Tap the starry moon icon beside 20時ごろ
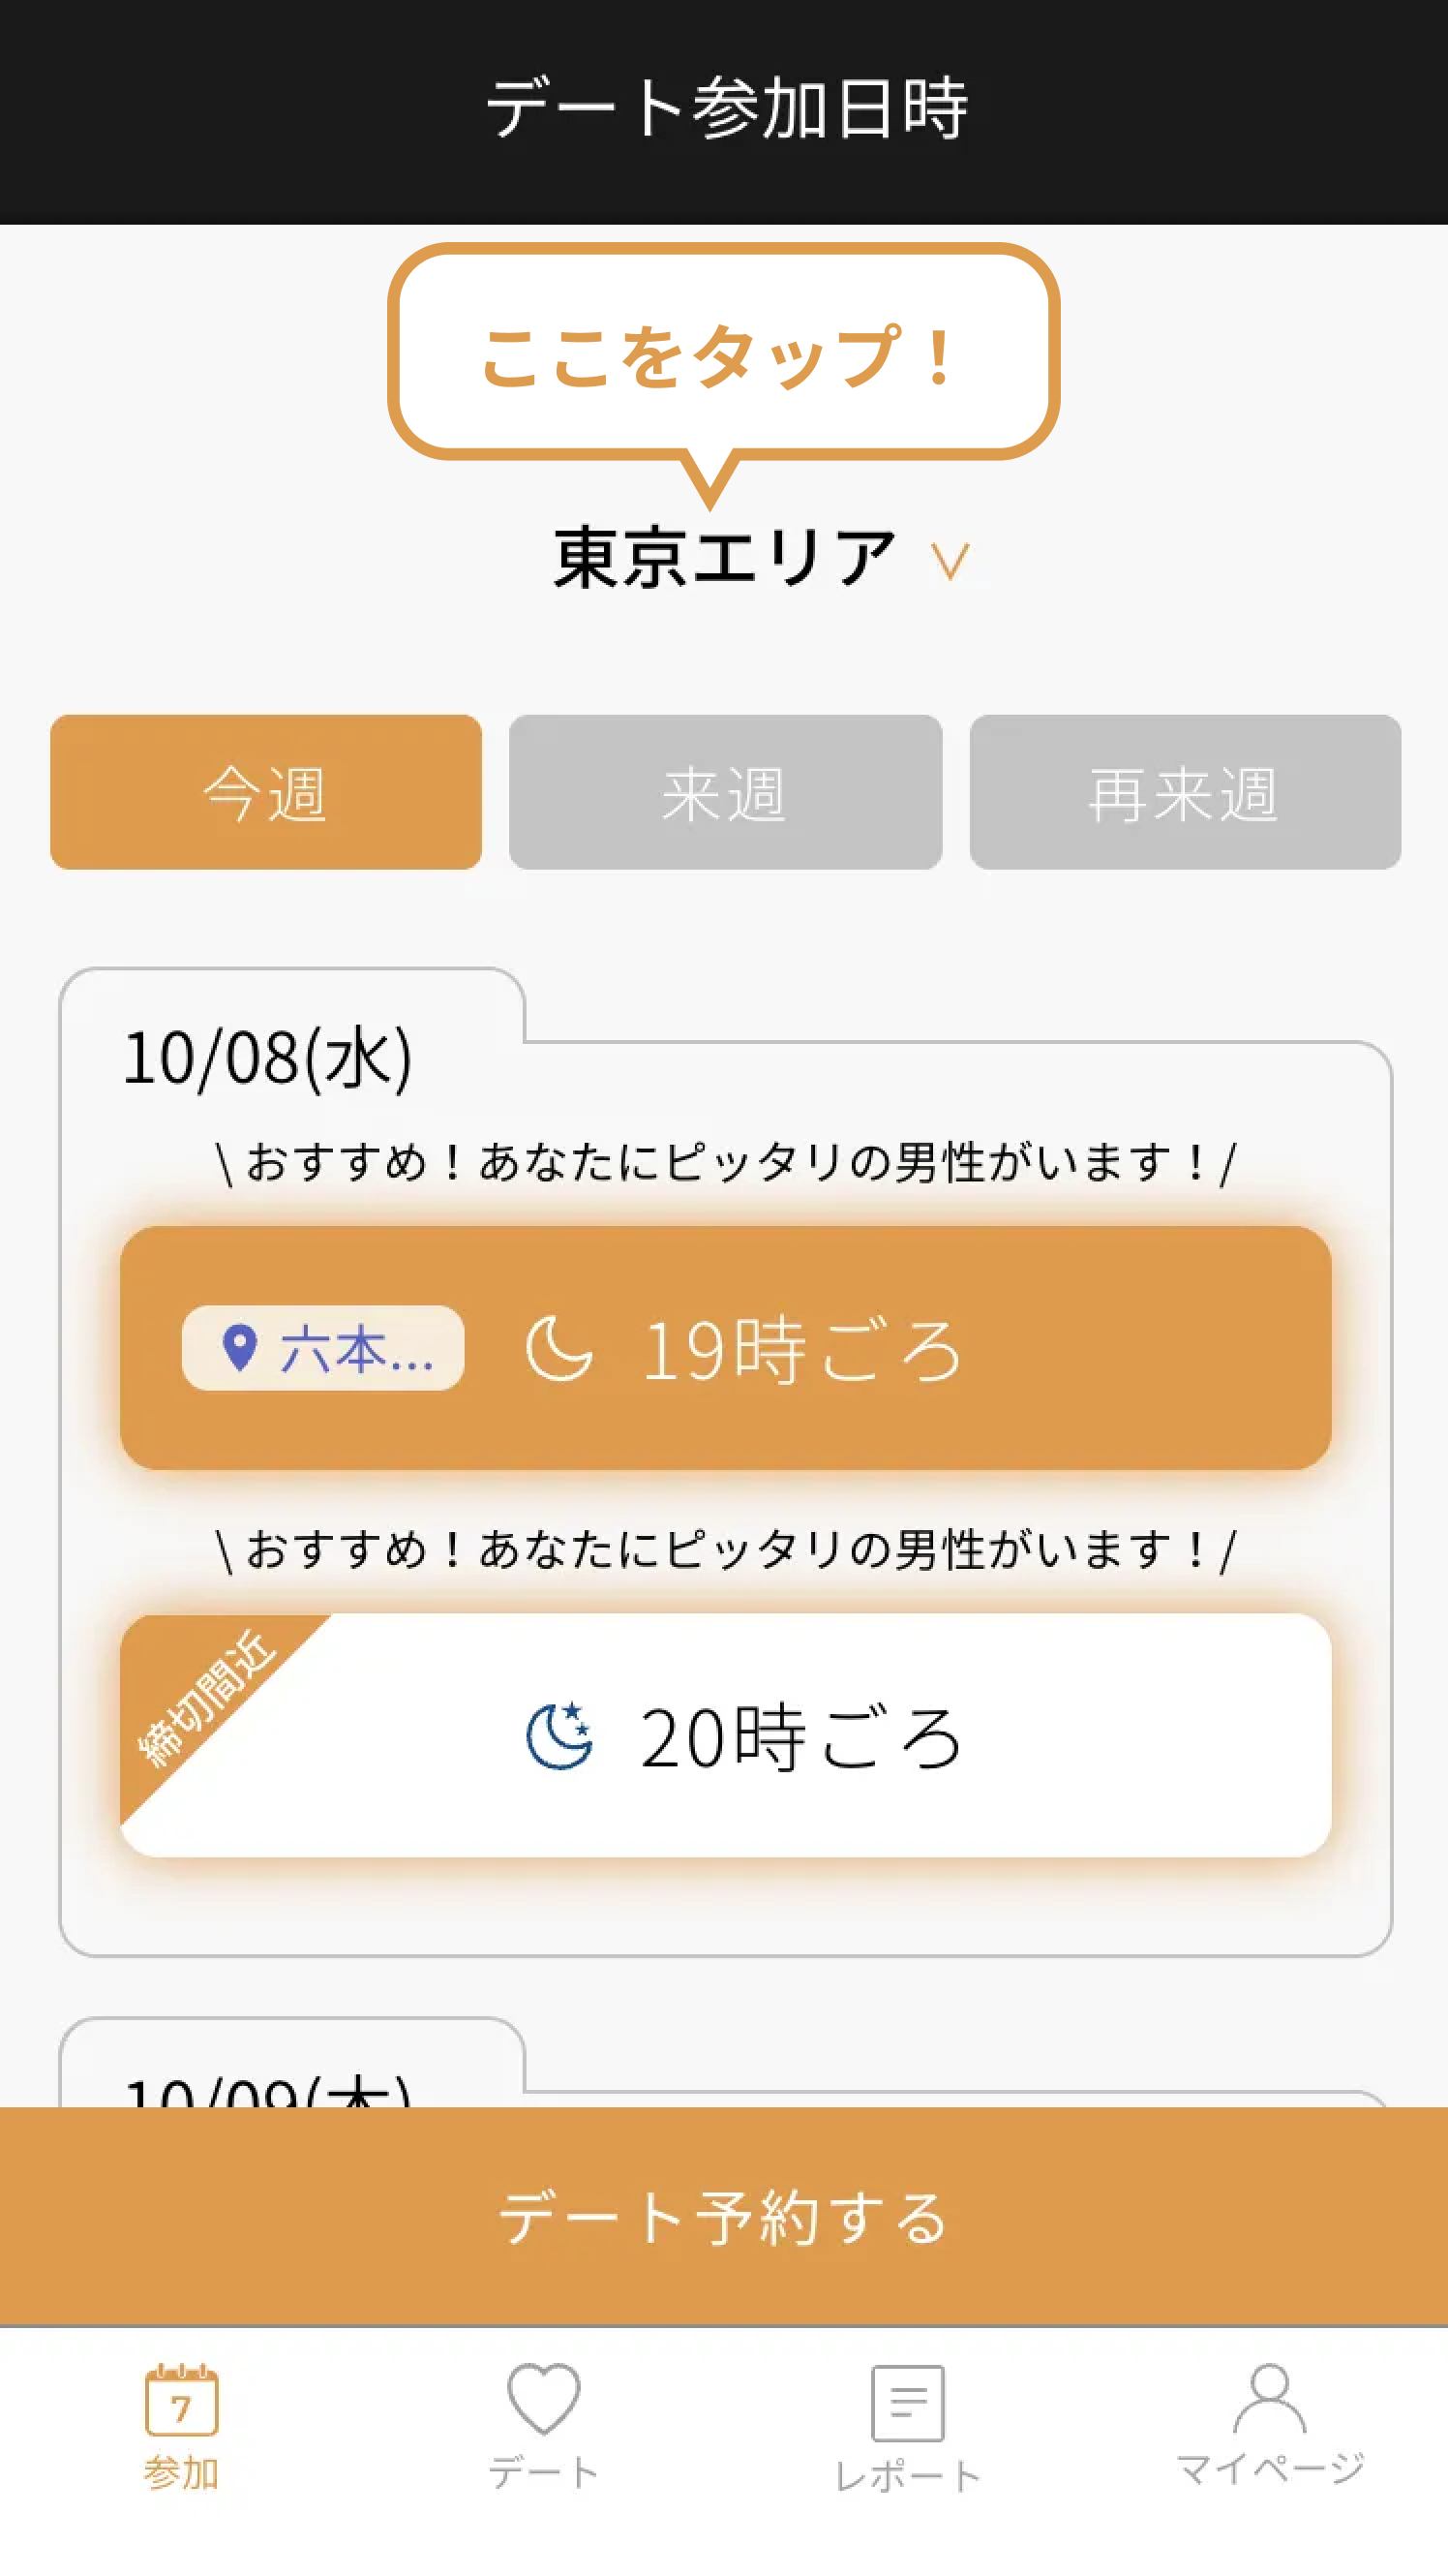This screenshot has width=1448, height=2576. click(558, 1736)
